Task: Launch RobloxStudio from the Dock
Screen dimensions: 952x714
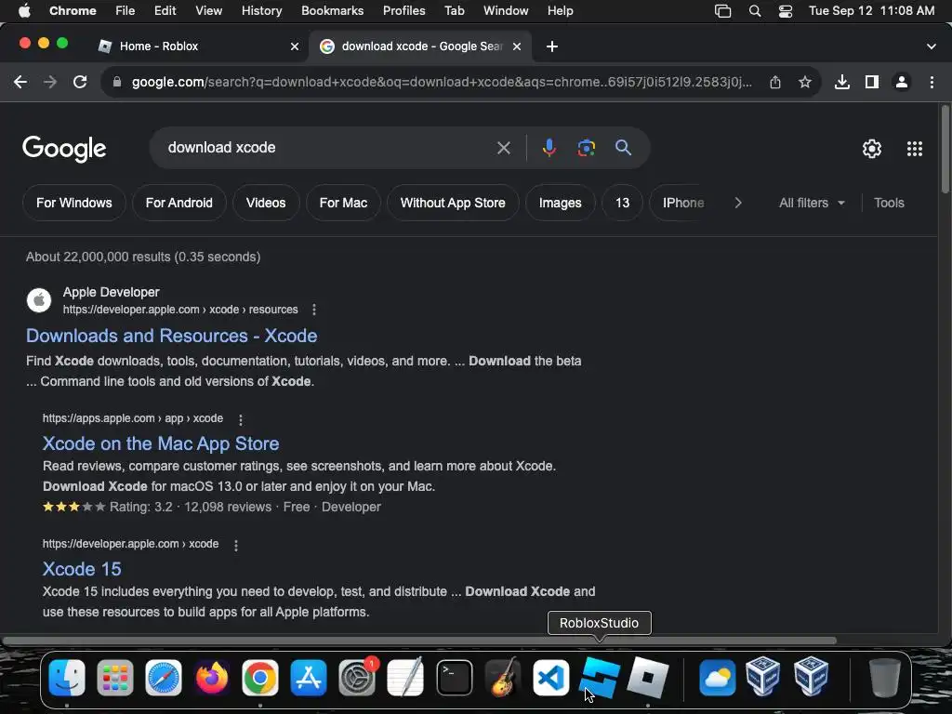Action: [x=600, y=677]
